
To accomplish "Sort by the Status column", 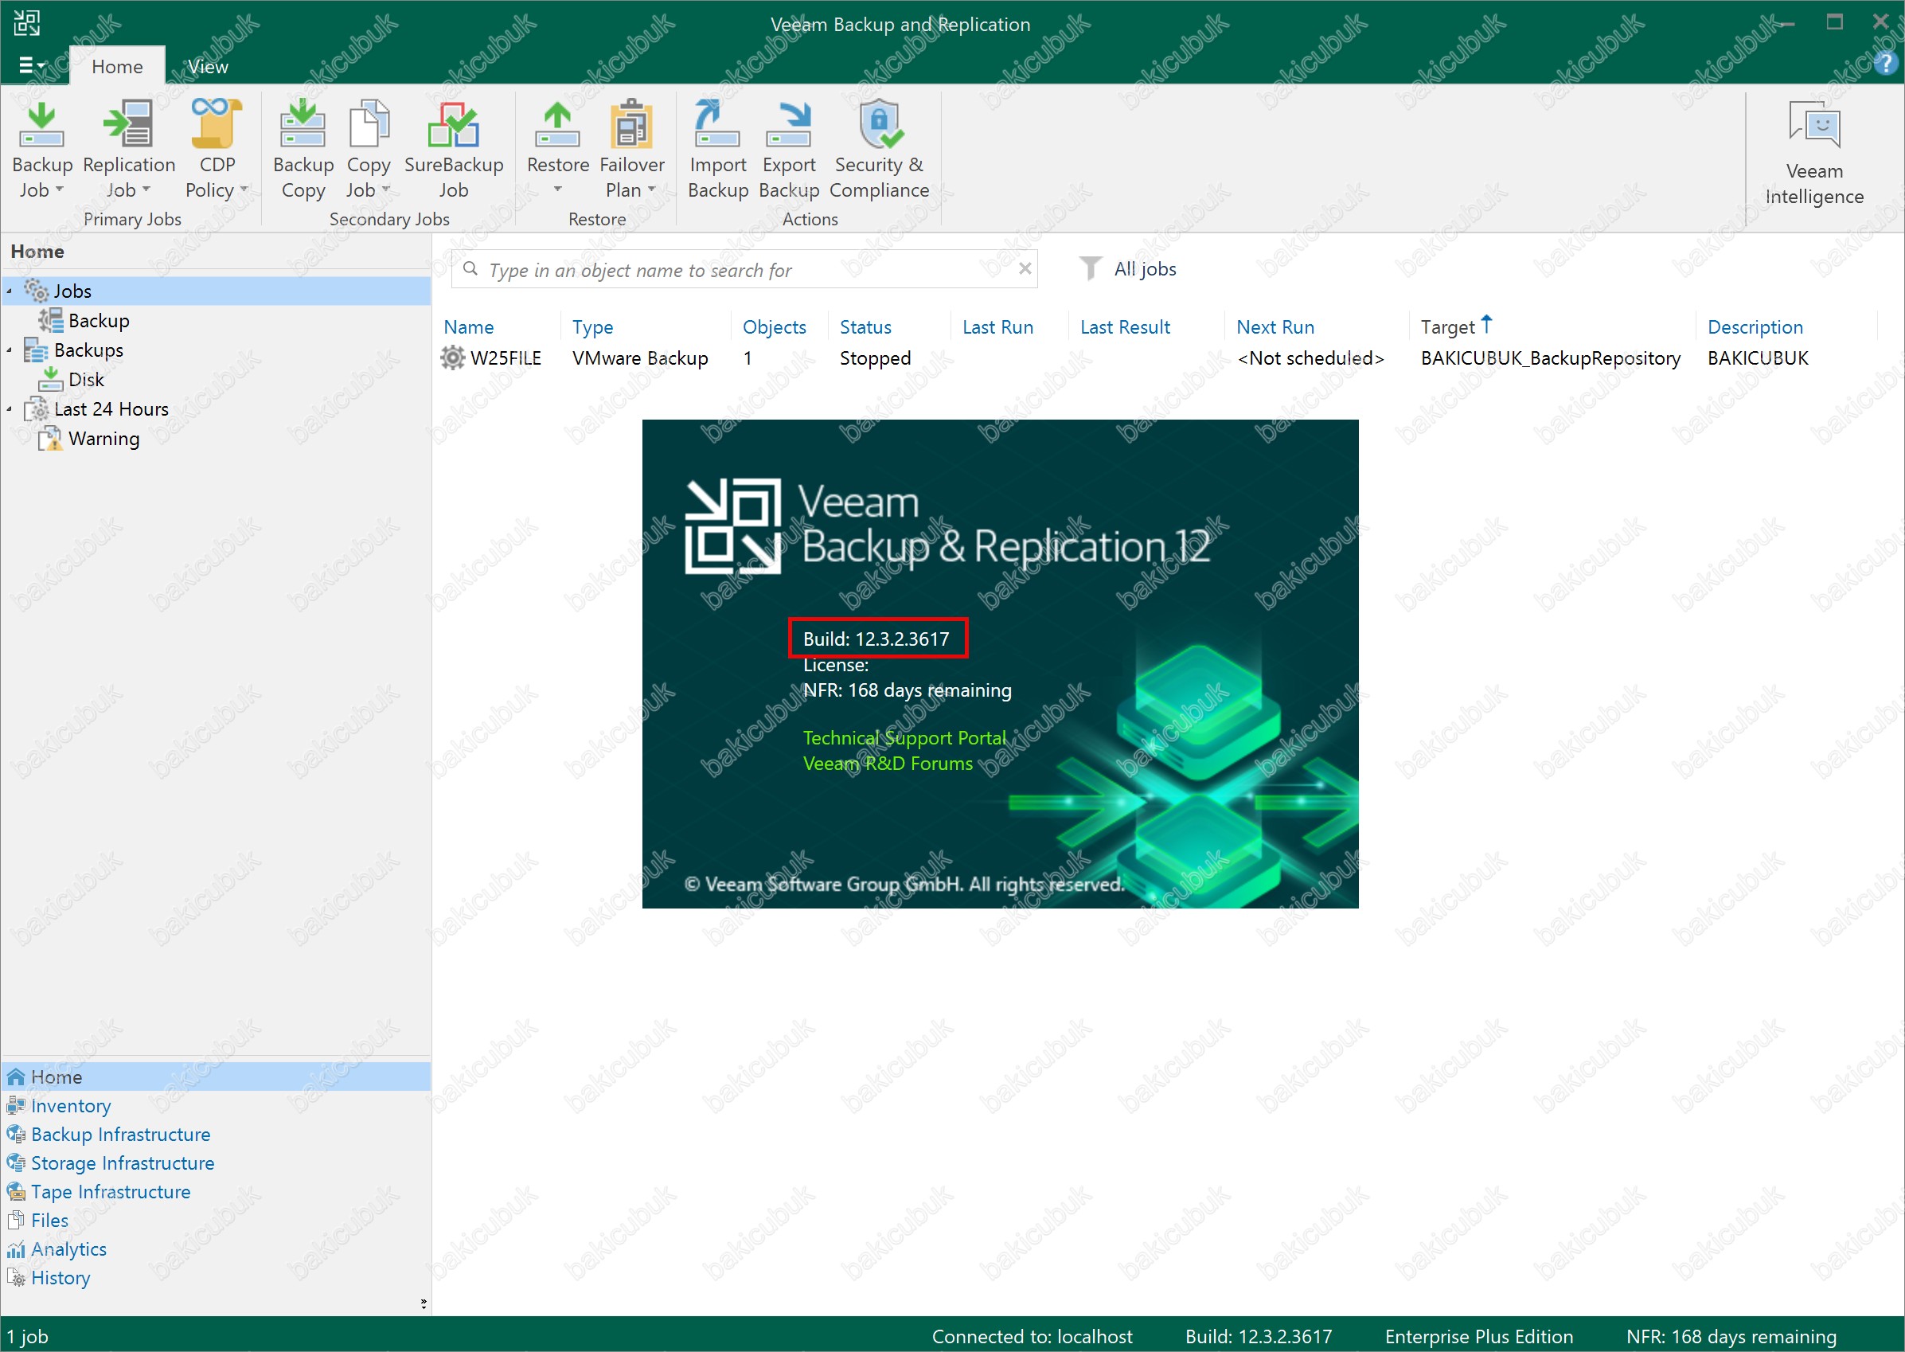I will click(865, 327).
